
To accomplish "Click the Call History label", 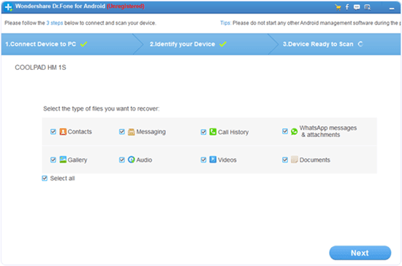I will (233, 133).
